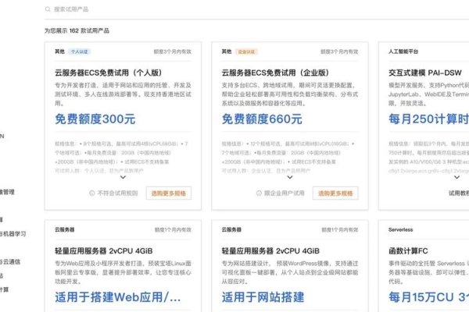Click 限企业用户试用 text
The height and width of the screenshot is (312, 469).
coord(285,193)
